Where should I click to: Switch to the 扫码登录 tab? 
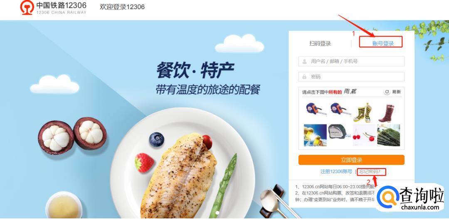click(x=320, y=44)
